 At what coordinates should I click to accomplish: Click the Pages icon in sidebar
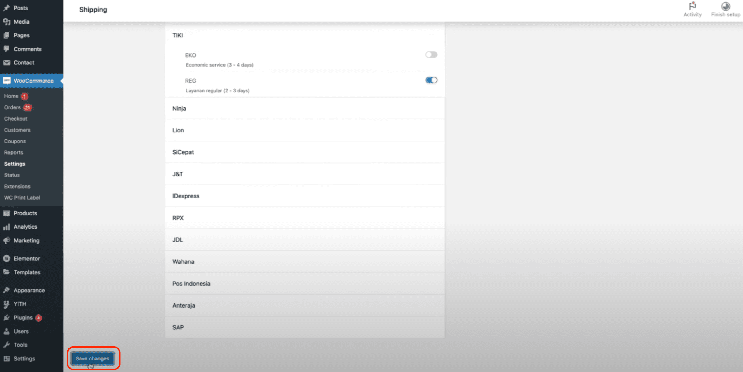[7, 35]
